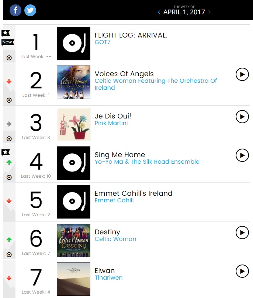Play Voices Of Angels preview

[x=242, y=74]
